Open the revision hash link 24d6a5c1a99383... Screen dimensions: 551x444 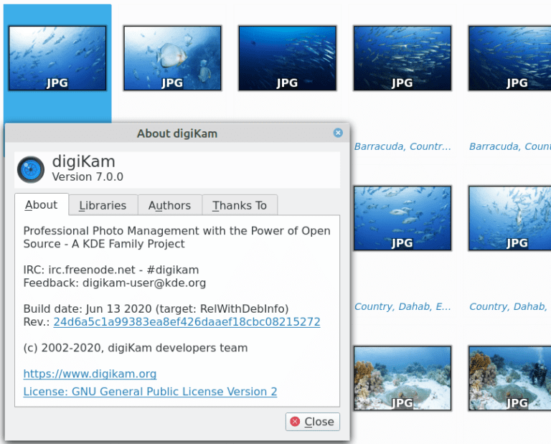187,322
